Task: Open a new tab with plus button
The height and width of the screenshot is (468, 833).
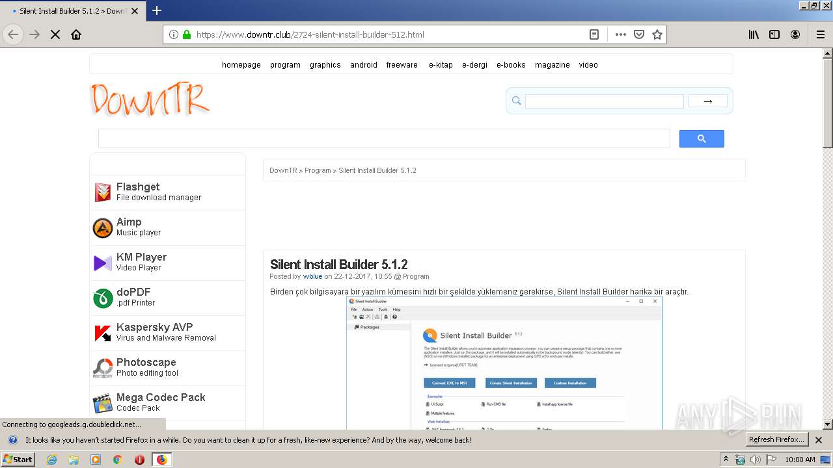Action: (157, 10)
